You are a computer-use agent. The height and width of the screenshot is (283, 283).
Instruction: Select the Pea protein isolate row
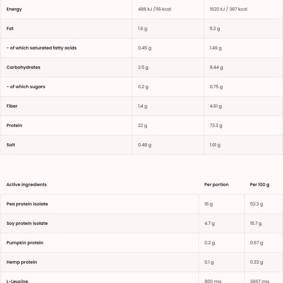click(x=141, y=204)
